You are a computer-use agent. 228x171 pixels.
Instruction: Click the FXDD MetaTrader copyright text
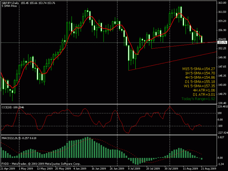(41, 164)
